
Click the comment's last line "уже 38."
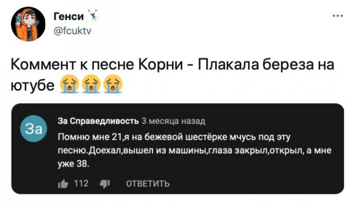tap(73, 164)
